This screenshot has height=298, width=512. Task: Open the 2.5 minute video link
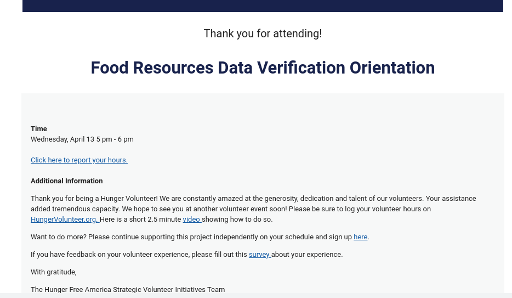point(192,220)
